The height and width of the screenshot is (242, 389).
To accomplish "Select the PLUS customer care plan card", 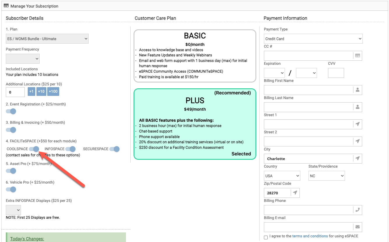I will click(x=195, y=124).
